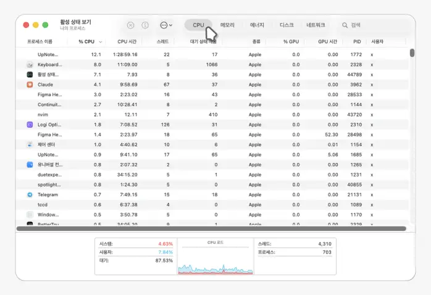Select the UpNote row with PID 1772
This screenshot has width=431, height=295.
pyautogui.click(x=212, y=55)
